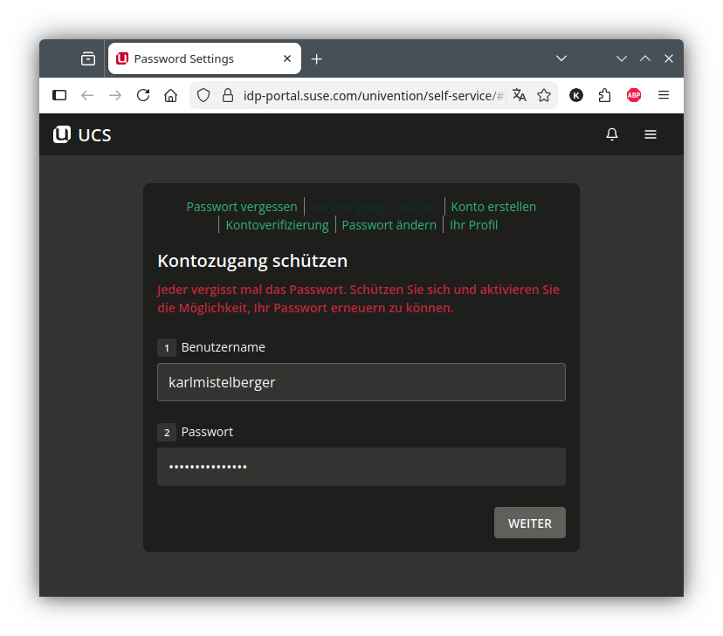
Task: Show the tracking protection shield info
Action: coord(203,95)
